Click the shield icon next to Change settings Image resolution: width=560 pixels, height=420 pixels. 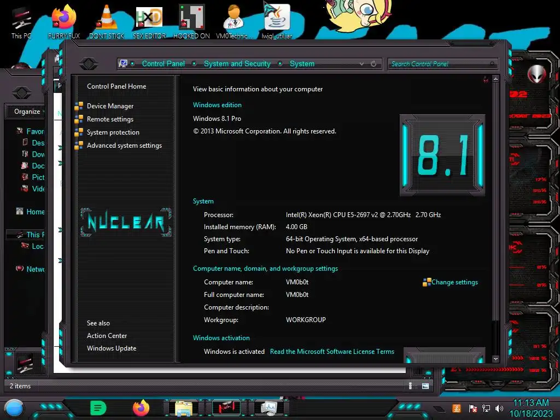(x=427, y=282)
